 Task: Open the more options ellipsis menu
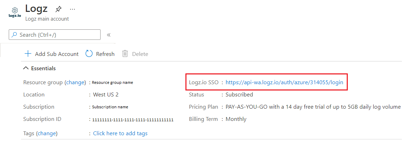tap(72, 9)
